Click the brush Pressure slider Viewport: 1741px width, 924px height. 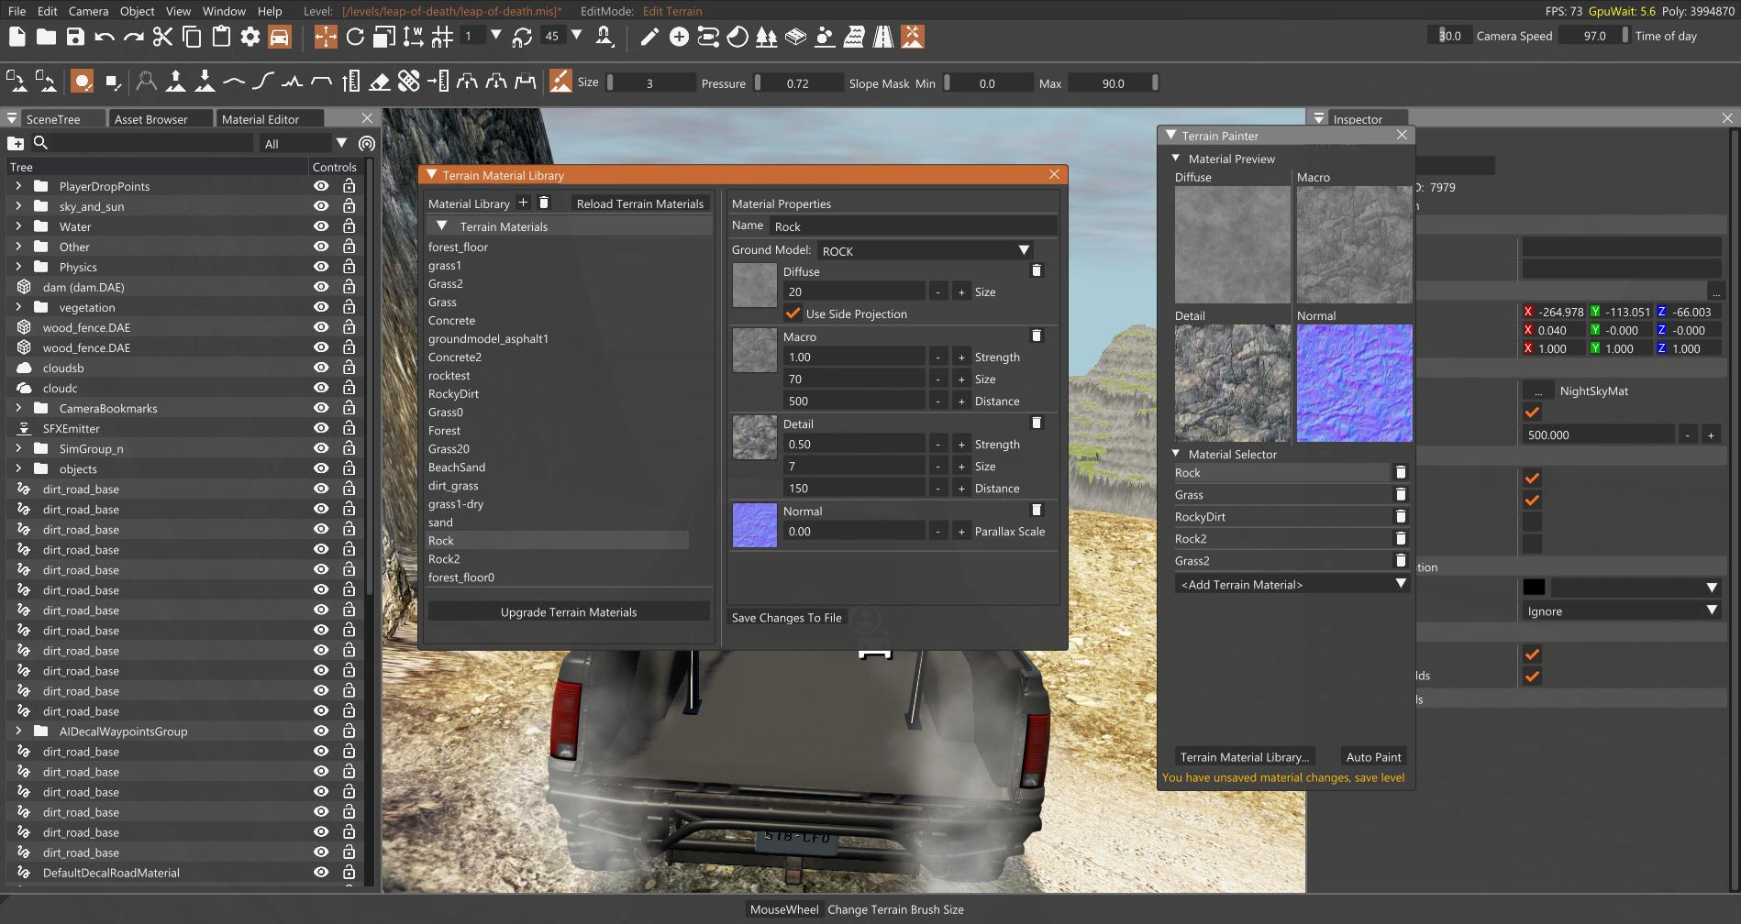click(x=798, y=83)
